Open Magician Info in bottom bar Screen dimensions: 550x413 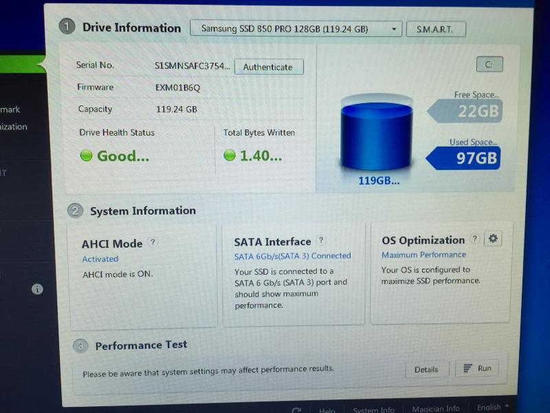436,409
